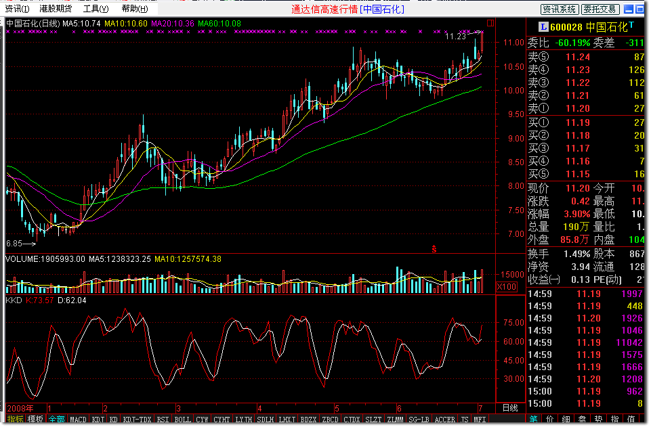Switch to the BOLL indicator tab
Image resolution: width=651 pixels, height=427 pixels.
pyautogui.click(x=182, y=420)
